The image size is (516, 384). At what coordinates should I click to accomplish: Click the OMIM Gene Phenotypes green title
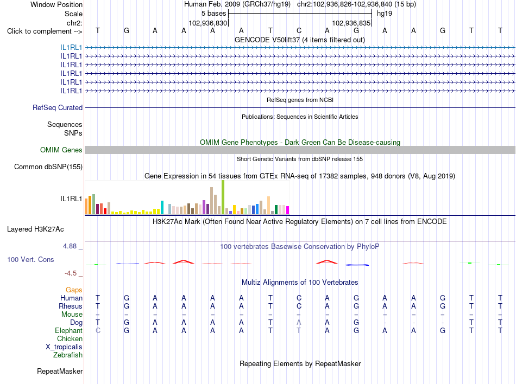click(300, 143)
